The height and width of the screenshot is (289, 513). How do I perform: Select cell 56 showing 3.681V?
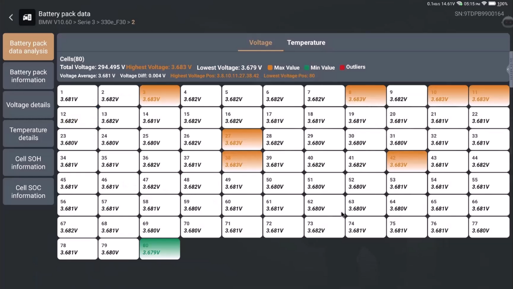click(77, 205)
